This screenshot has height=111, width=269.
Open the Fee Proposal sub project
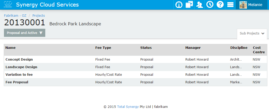(17, 82)
